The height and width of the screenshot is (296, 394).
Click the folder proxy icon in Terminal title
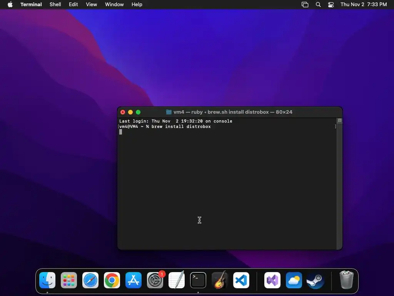169,112
